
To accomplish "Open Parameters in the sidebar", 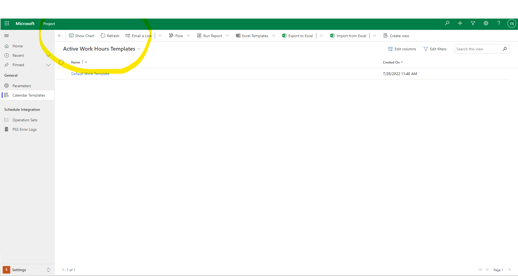I will 22,86.
